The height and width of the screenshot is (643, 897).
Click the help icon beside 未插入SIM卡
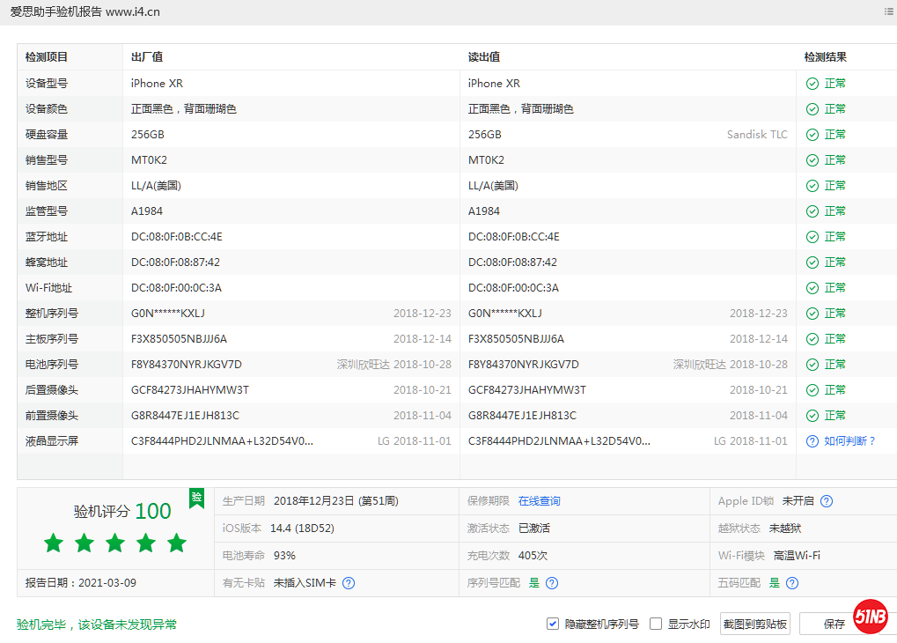click(349, 583)
